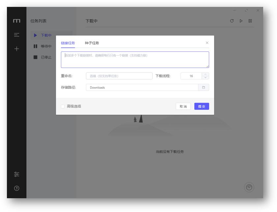The width and height of the screenshot is (277, 212).
Task: Select the 链接任务 link task tab
Action: (69, 43)
